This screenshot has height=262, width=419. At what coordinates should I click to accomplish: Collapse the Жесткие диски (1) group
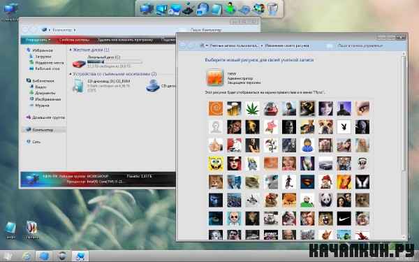(x=71, y=50)
